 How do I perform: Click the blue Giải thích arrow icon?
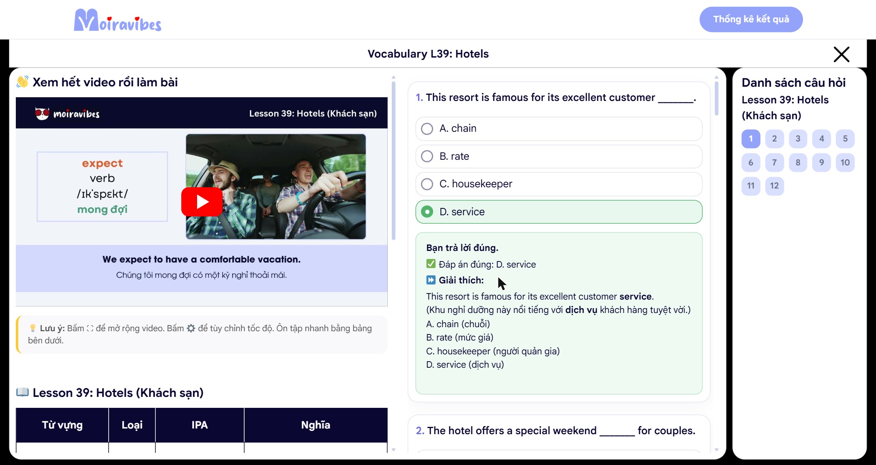(431, 280)
